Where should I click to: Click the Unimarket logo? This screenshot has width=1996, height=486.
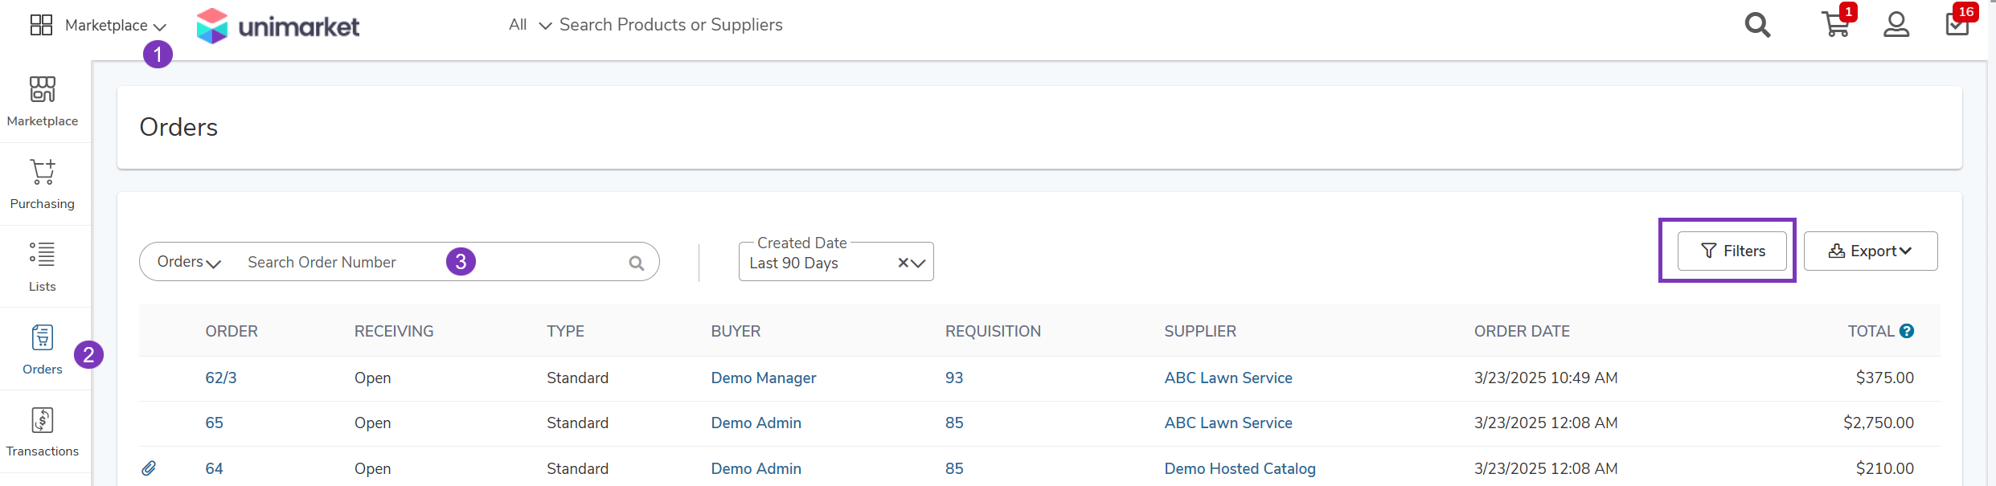click(x=278, y=26)
